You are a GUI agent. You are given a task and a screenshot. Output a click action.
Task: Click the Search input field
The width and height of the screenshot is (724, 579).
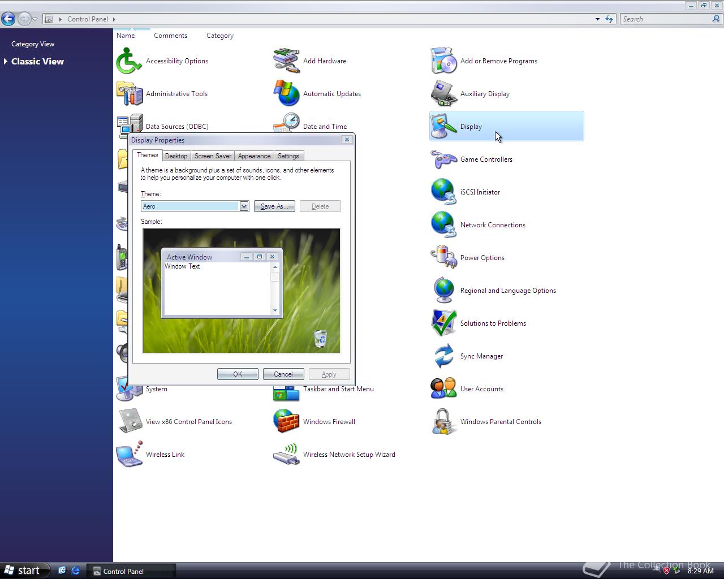tap(666, 19)
